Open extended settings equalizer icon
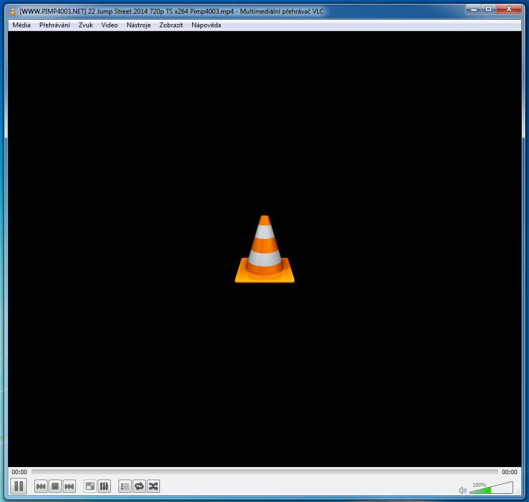The height and width of the screenshot is (502, 529). [x=104, y=487]
